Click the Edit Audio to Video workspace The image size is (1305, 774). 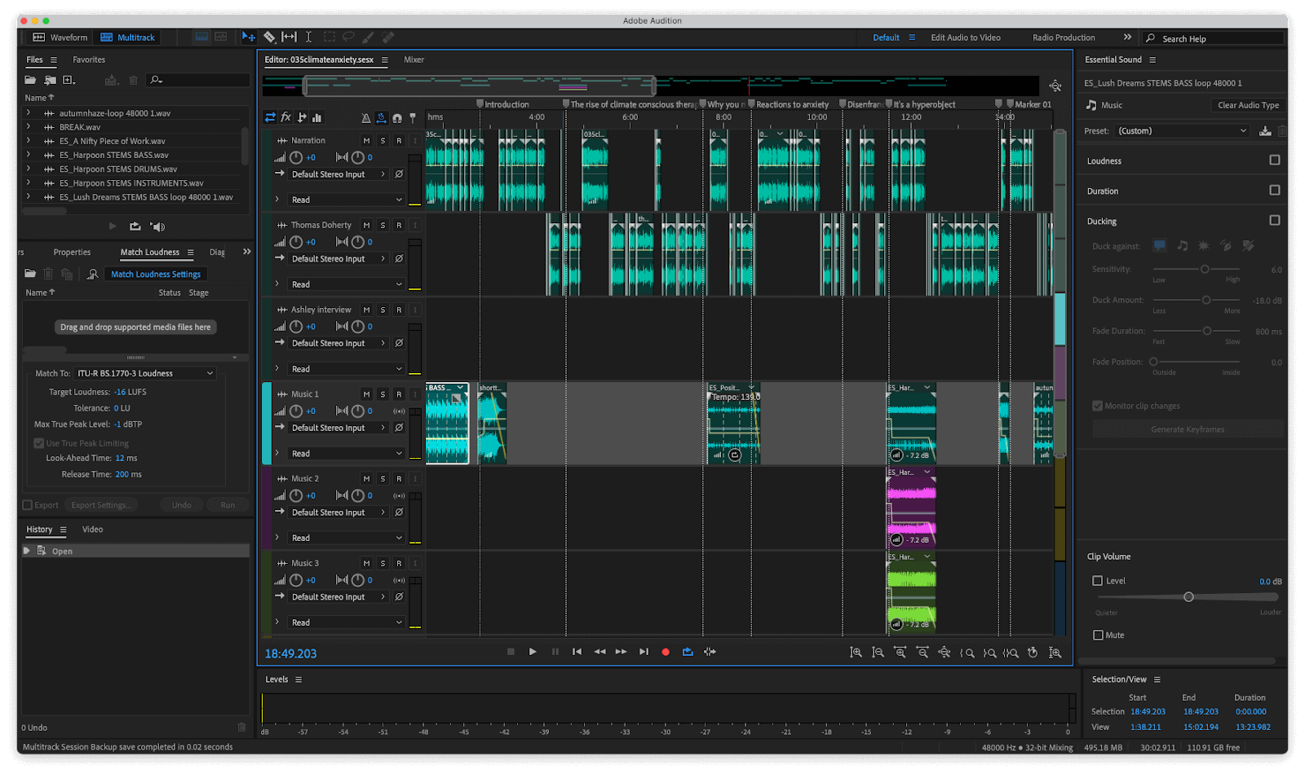tap(966, 37)
